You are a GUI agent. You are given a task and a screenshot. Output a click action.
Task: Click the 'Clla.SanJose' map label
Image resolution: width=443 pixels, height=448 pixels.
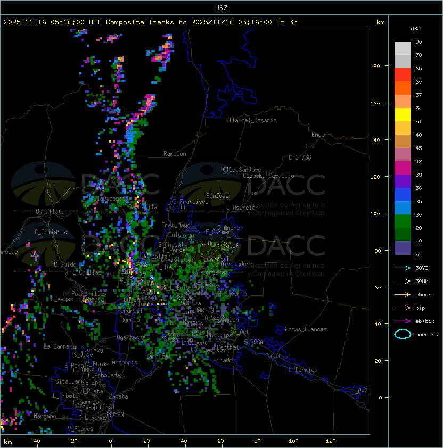(x=242, y=170)
